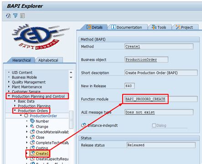Open the Alphabetical tab
This screenshot has width=202, height=164.
click(x=48, y=60)
